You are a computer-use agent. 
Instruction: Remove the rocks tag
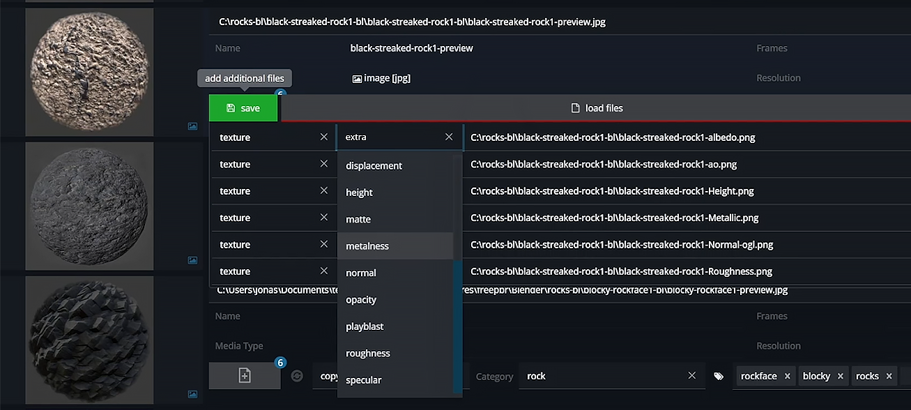click(x=889, y=375)
